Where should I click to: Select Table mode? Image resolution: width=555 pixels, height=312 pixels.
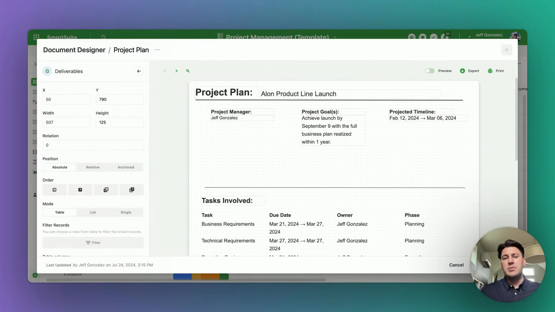coord(60,212)
